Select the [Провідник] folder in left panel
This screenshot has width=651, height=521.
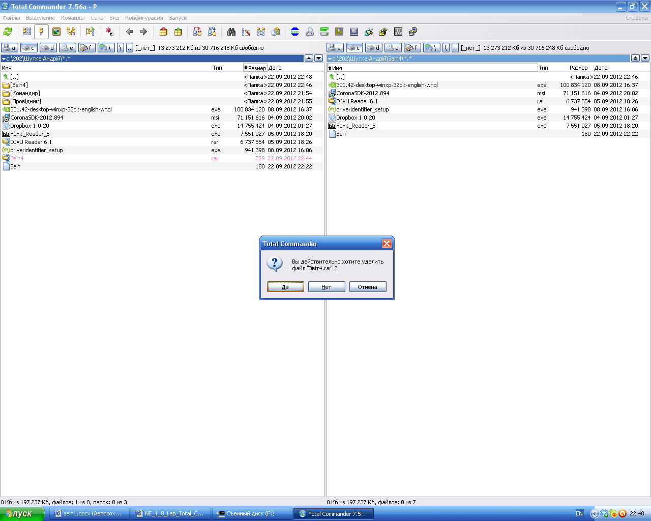pos(162,101)
